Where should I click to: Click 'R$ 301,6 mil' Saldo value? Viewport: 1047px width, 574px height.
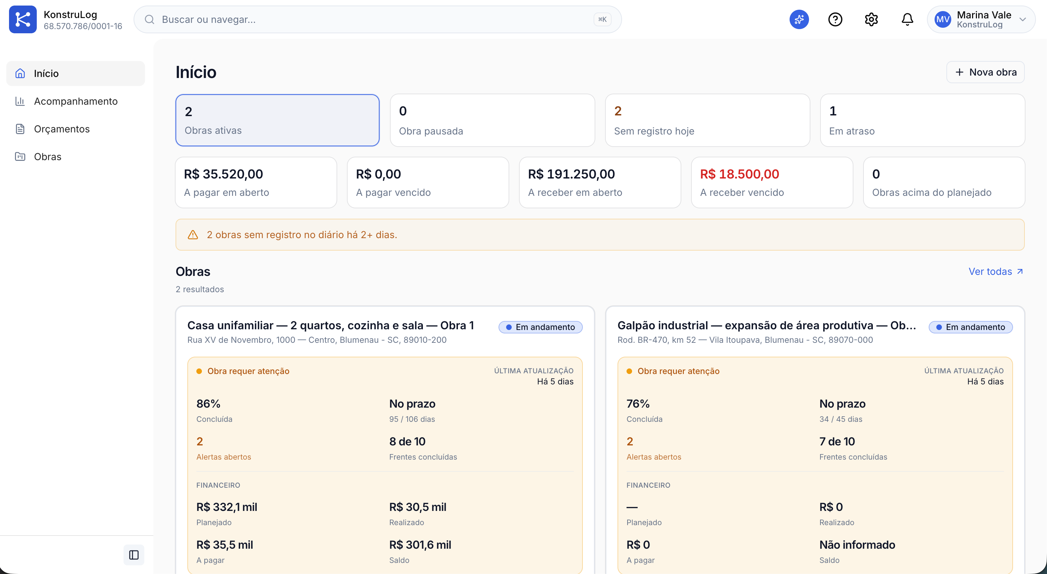(420, 545)
